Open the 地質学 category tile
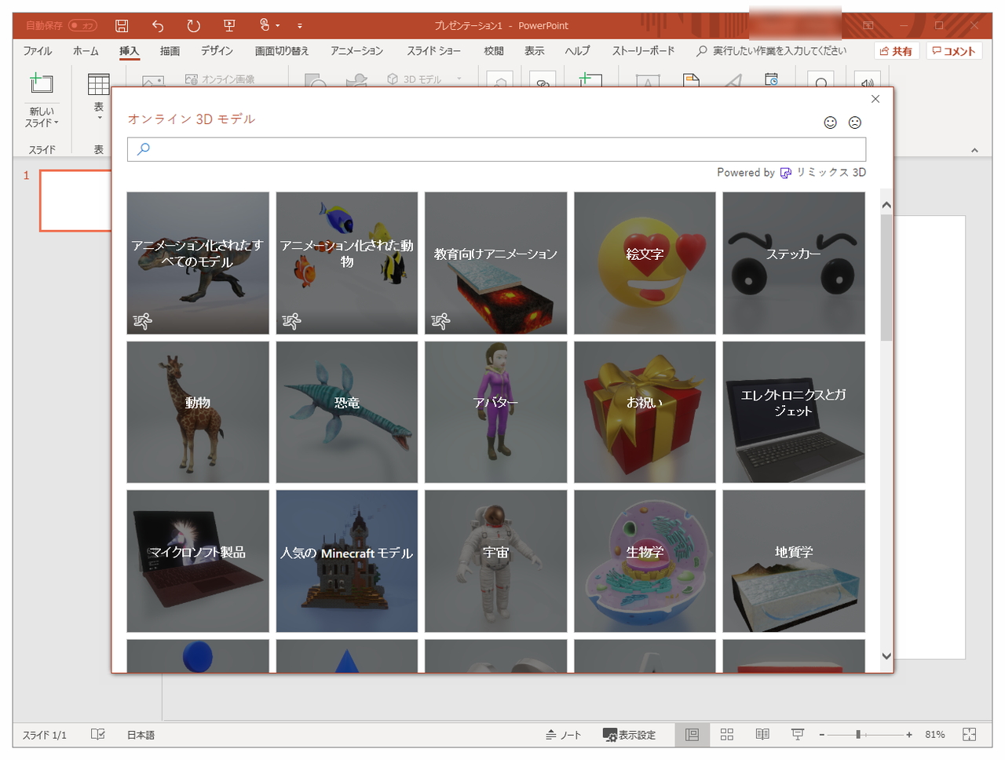This screenshot has height=760, width=1005. [x=794, y=561]
